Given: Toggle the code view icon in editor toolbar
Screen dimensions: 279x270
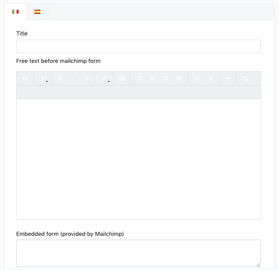Looking at the screenshot, I should click(25, 78).
